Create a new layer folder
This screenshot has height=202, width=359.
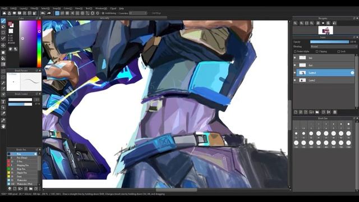point(317,112)
